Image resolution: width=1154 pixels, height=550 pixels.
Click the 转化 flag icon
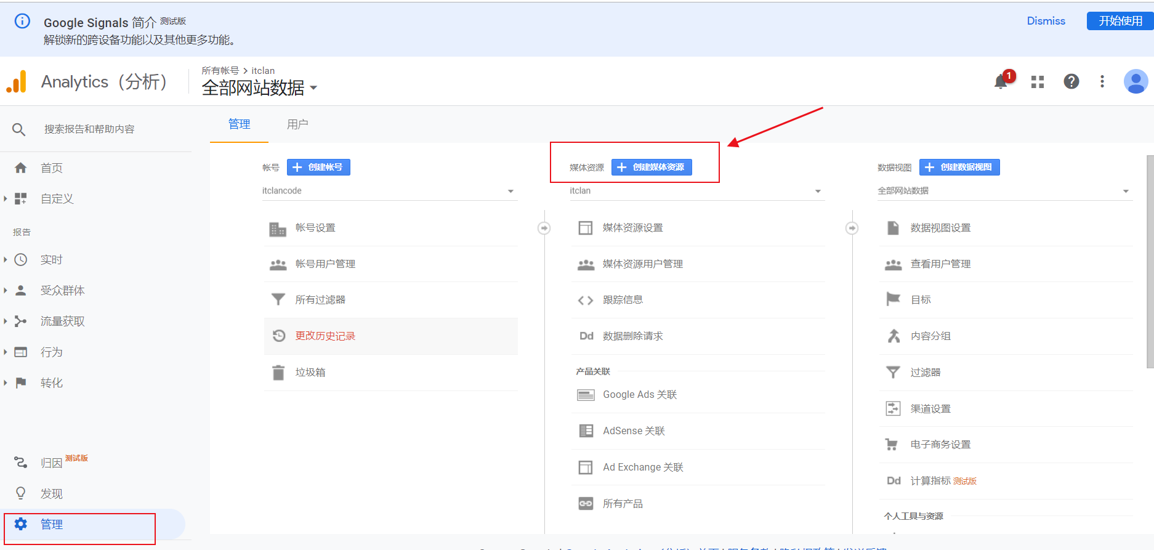pos(21,382)
